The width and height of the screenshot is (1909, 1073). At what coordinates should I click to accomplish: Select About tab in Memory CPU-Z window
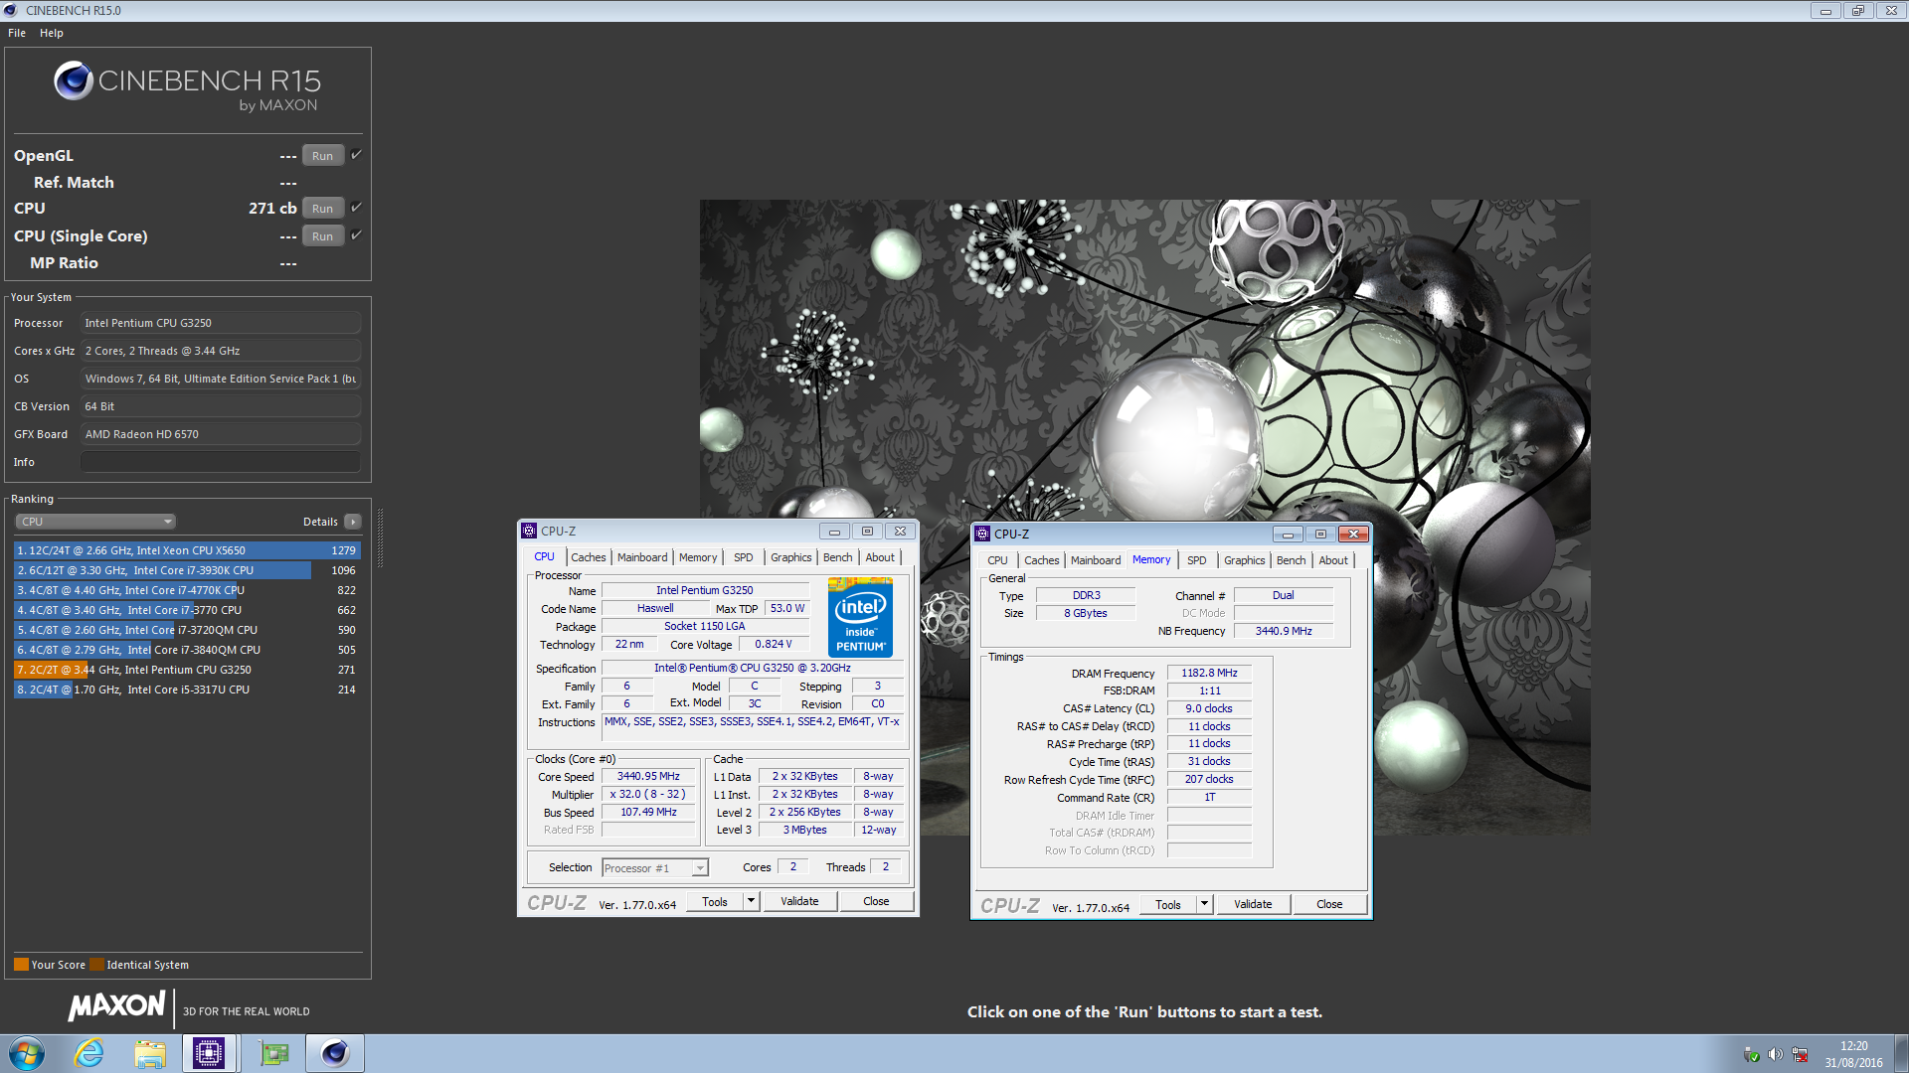coord(1333,560)
